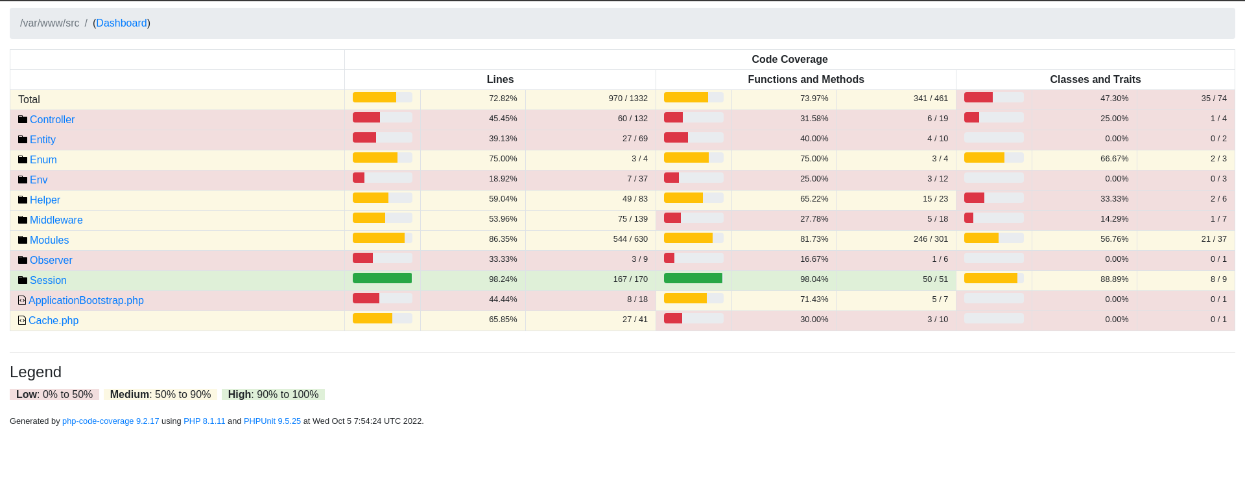Open the Observer directory link
This screenshot has height=490, width=1245.
51,261
